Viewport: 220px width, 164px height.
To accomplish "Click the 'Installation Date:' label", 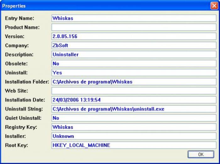I will pyautogui.click(x=25, y=100).
